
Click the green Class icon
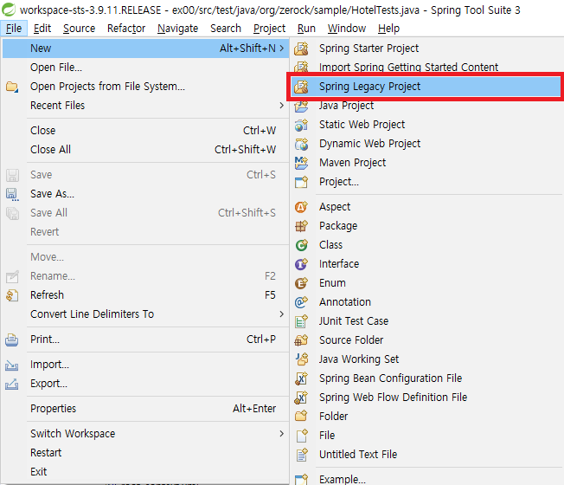pyautogui.click(x=301, y=245)
